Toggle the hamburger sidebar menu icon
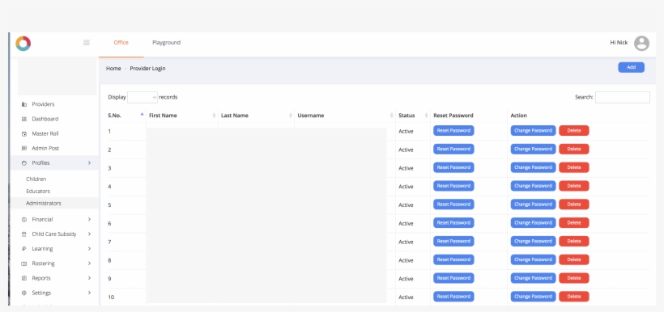This screenshot has width=664, height=312. pos(87,43)
